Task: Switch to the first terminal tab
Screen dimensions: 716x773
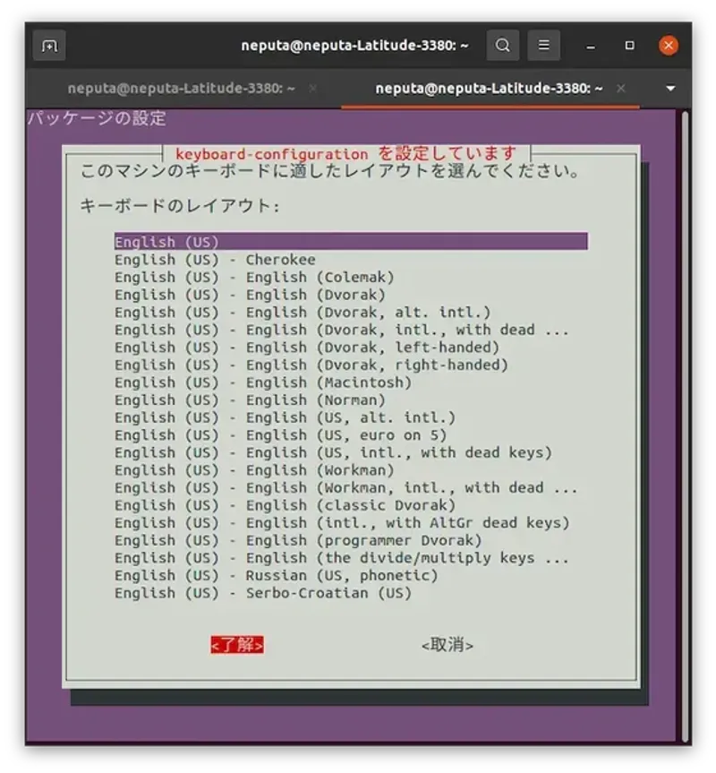Action: (x=183, y=89)
